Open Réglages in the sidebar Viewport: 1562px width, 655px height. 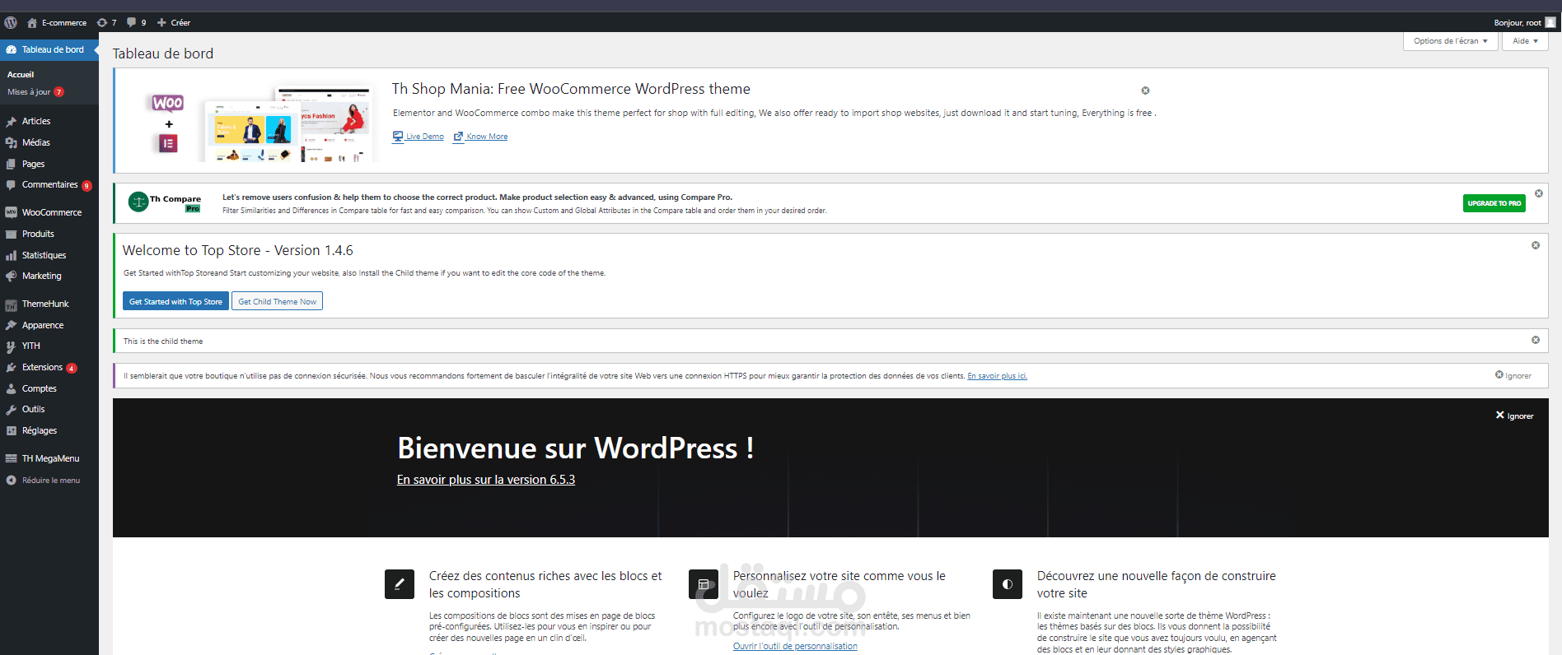[x=49, y=430]
